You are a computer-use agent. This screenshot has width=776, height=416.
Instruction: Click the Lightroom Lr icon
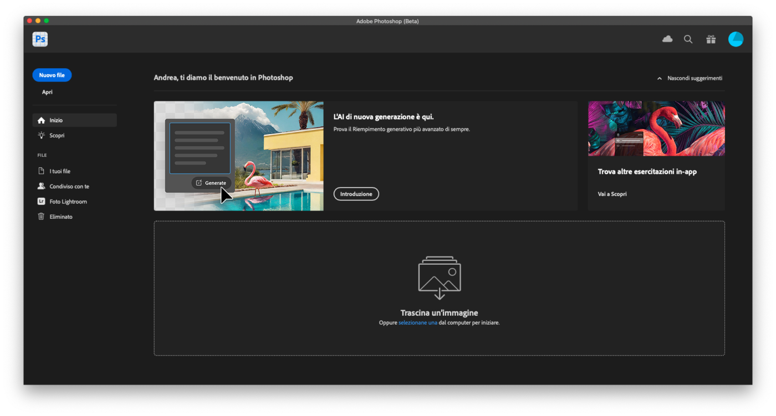click(x=41, y=202)
